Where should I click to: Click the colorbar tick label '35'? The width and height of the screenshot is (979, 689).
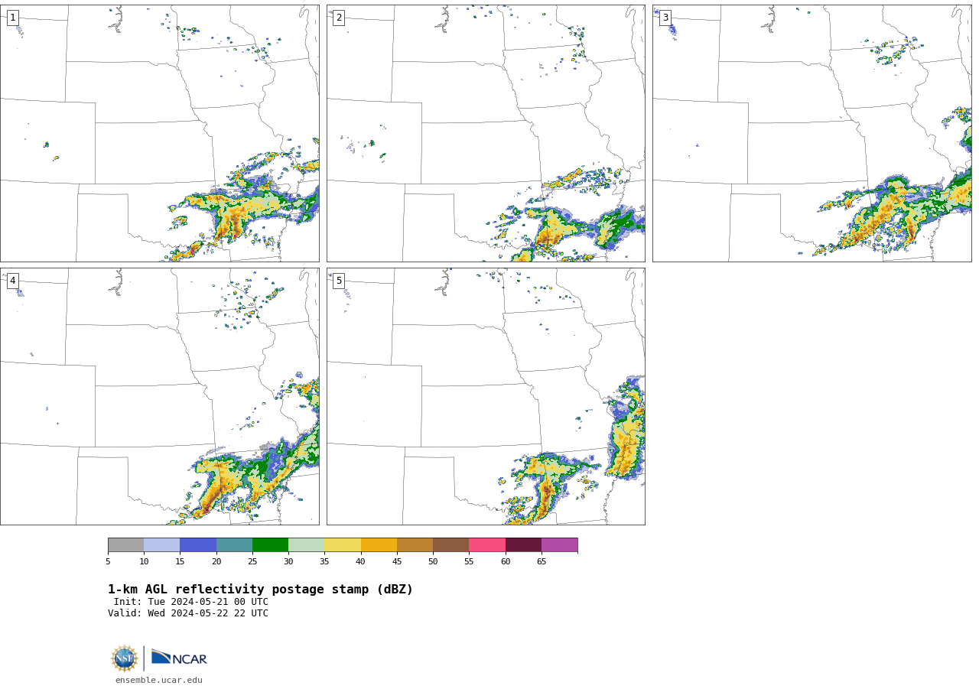click(x=324, y=562)
